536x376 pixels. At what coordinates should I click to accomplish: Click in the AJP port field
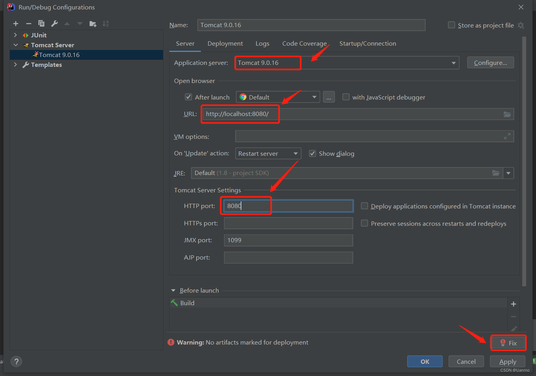pos(288,258)
